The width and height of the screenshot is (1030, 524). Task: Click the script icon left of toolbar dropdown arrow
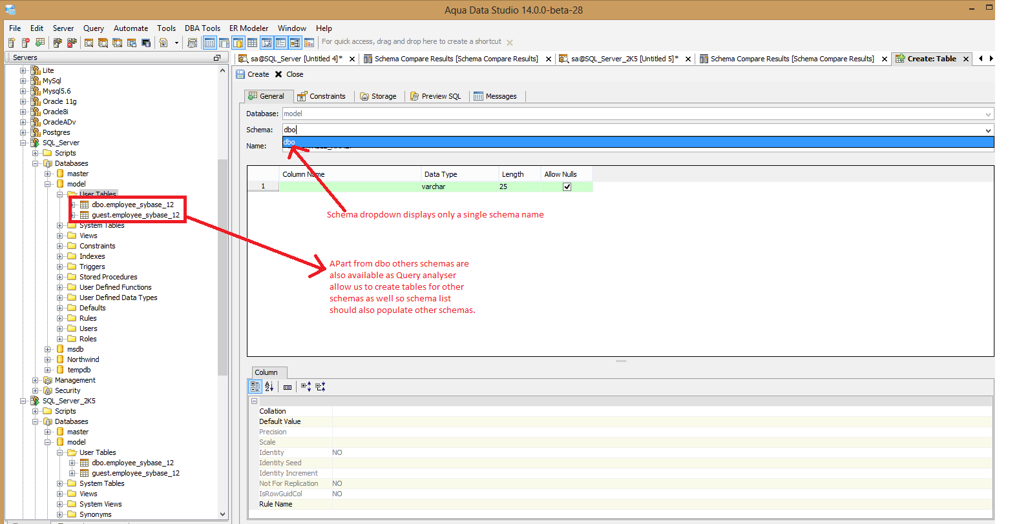163,43
